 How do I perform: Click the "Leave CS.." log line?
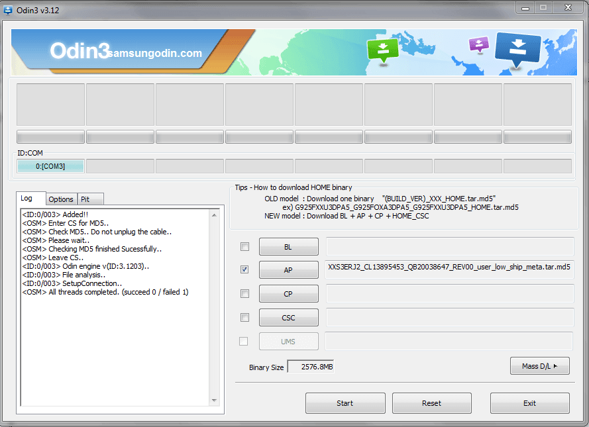[53, 258]
